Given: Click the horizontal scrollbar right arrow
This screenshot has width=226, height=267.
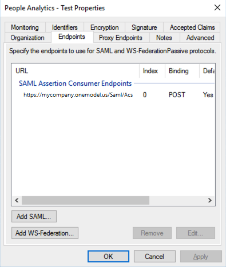Looking at the screenshot, I should (x=210, y=200).
